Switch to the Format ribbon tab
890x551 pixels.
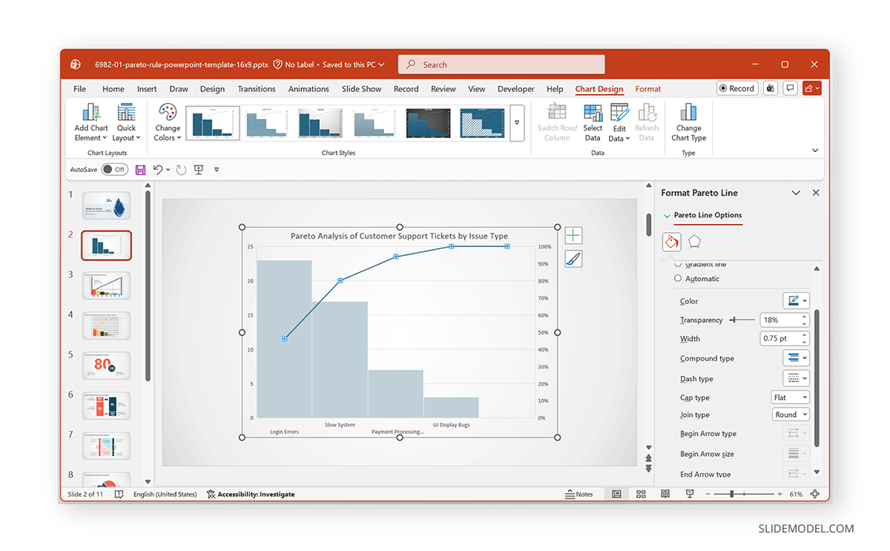click(x=647, y=89)
